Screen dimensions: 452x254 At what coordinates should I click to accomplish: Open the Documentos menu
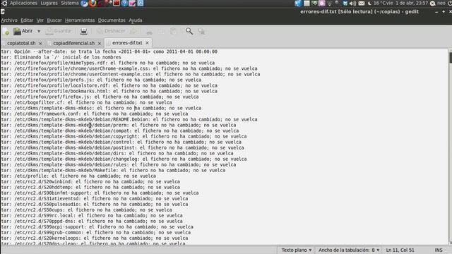click(112, 20)
